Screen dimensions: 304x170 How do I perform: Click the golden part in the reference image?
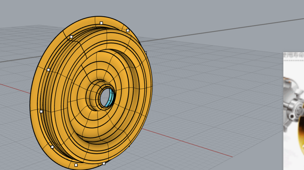point(300,135)
